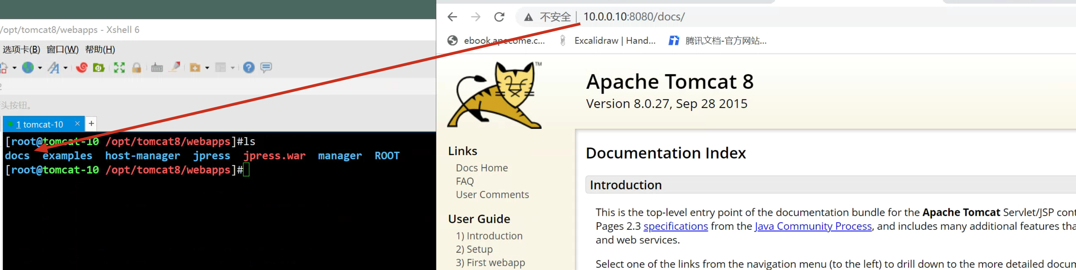Open Xftp file transfer icon

coord(98,67)
